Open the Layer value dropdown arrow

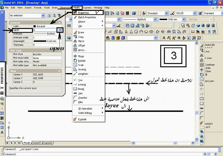coord(60,30)
